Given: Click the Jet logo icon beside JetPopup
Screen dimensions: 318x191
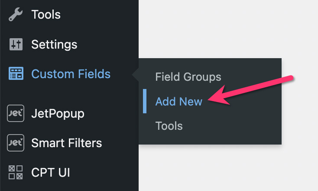Looking at the screenshot, I should pos(16,113).
